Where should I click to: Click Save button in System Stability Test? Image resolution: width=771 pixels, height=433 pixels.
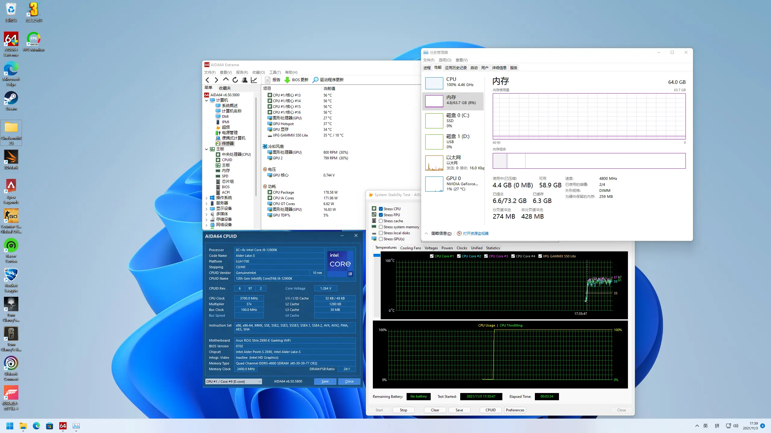coord(459,410)
